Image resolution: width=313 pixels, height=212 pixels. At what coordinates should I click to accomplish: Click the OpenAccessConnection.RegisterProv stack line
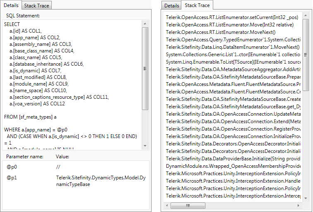click(x=233, y=129)
